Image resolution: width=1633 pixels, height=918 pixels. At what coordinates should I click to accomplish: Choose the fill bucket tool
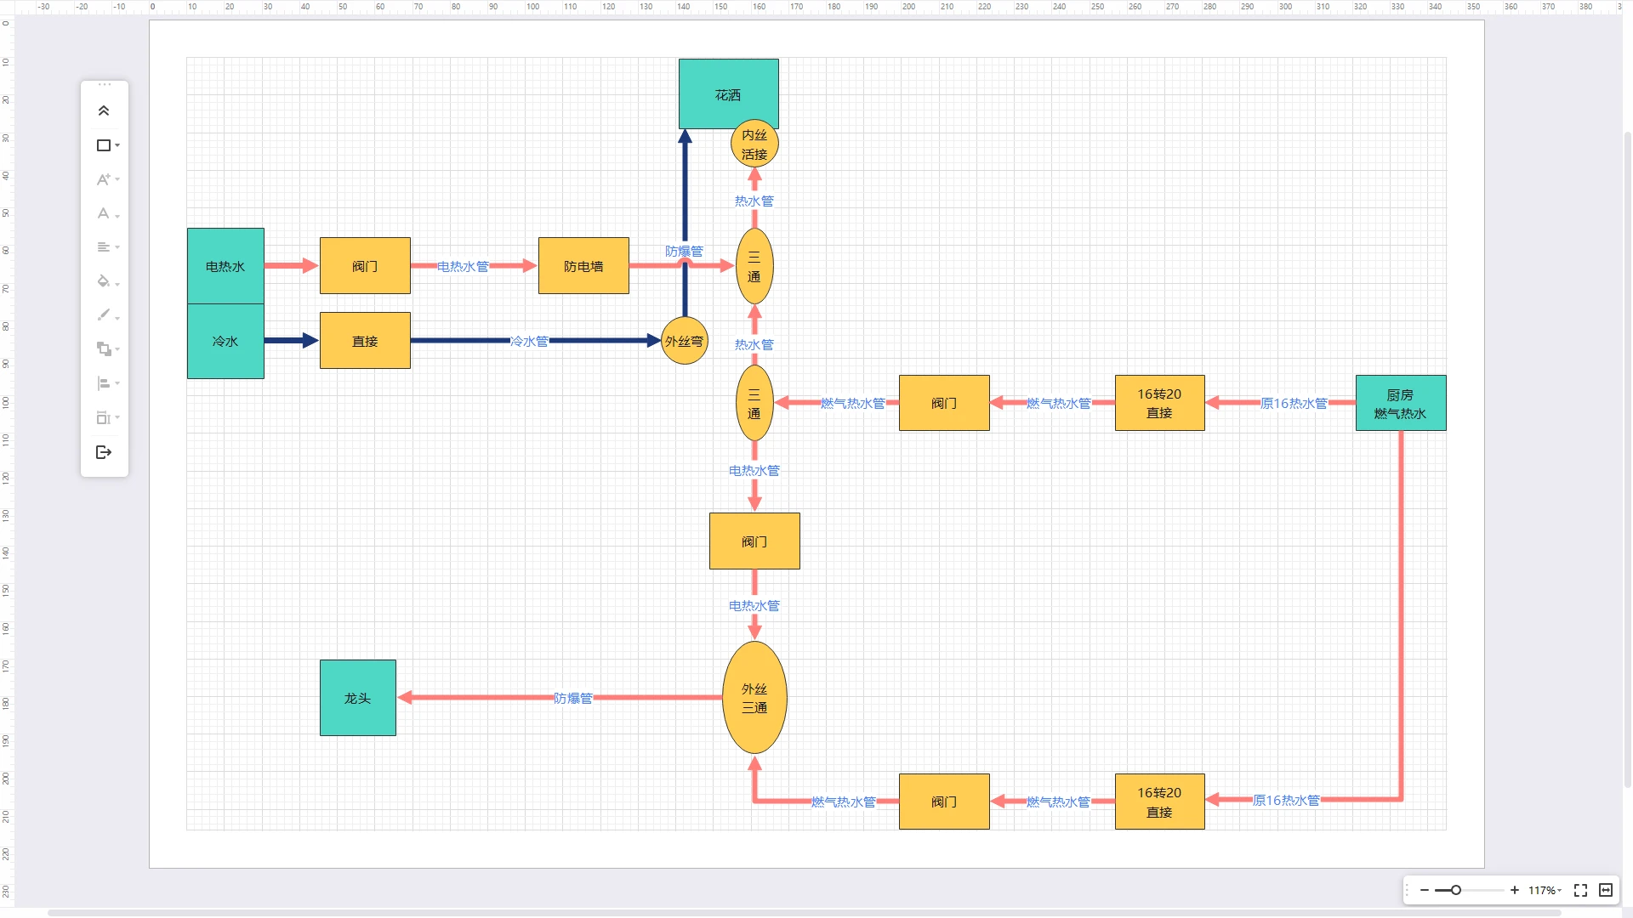103,281
